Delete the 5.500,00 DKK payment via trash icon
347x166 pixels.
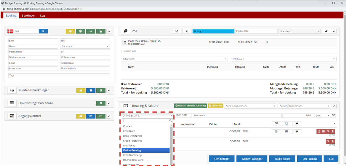point(332,141)
